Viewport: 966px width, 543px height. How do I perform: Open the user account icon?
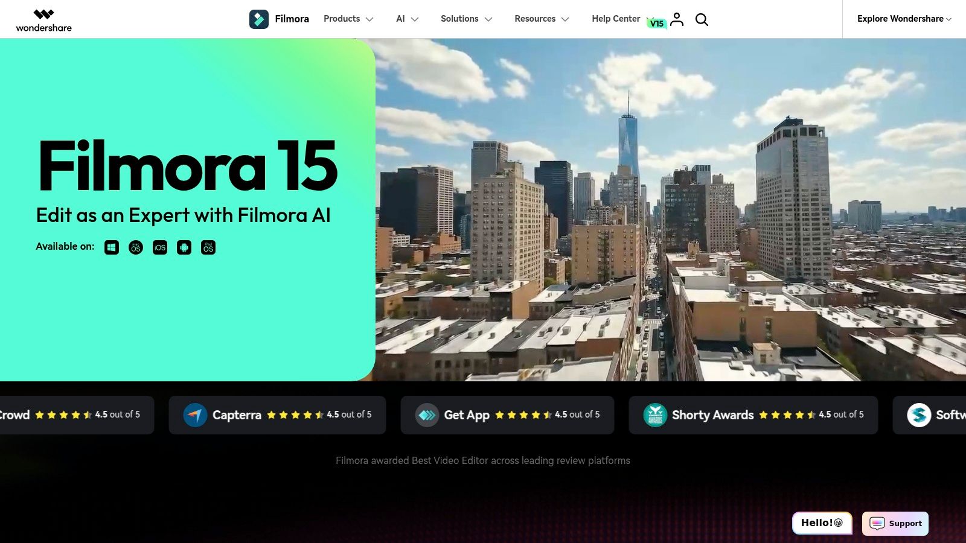pyautogui.click(x=677, y=19)
